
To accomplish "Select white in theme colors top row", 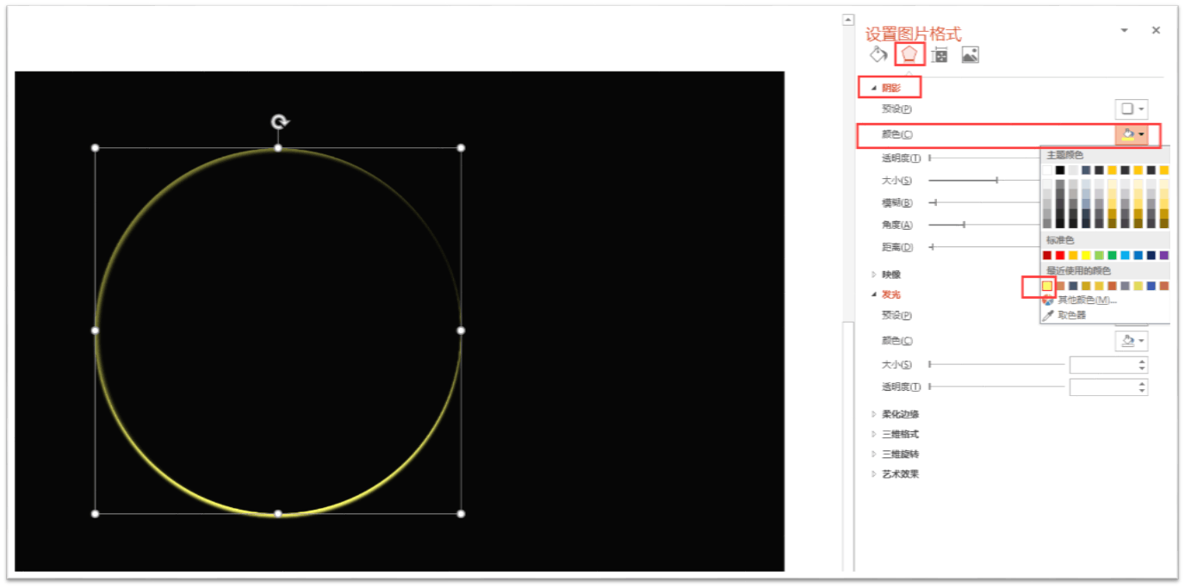I will pyautogui.click(x=1047, y=170).
